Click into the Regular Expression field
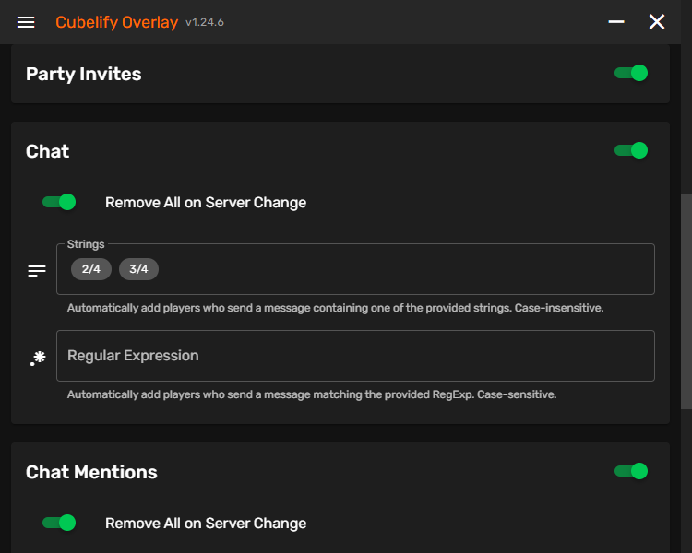This screenshot has height=553, width=692. coord(355,356)
